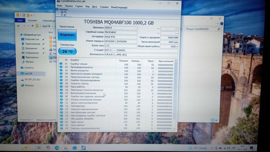This screenshot has width=270, height=152.
Task: Click the attribute list scroll-down arrow
Action: 174,129
